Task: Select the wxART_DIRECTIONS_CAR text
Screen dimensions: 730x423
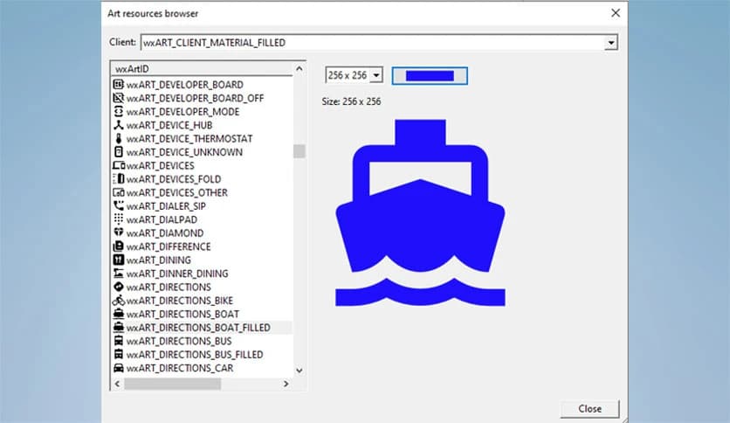Action: click(180, 368)
